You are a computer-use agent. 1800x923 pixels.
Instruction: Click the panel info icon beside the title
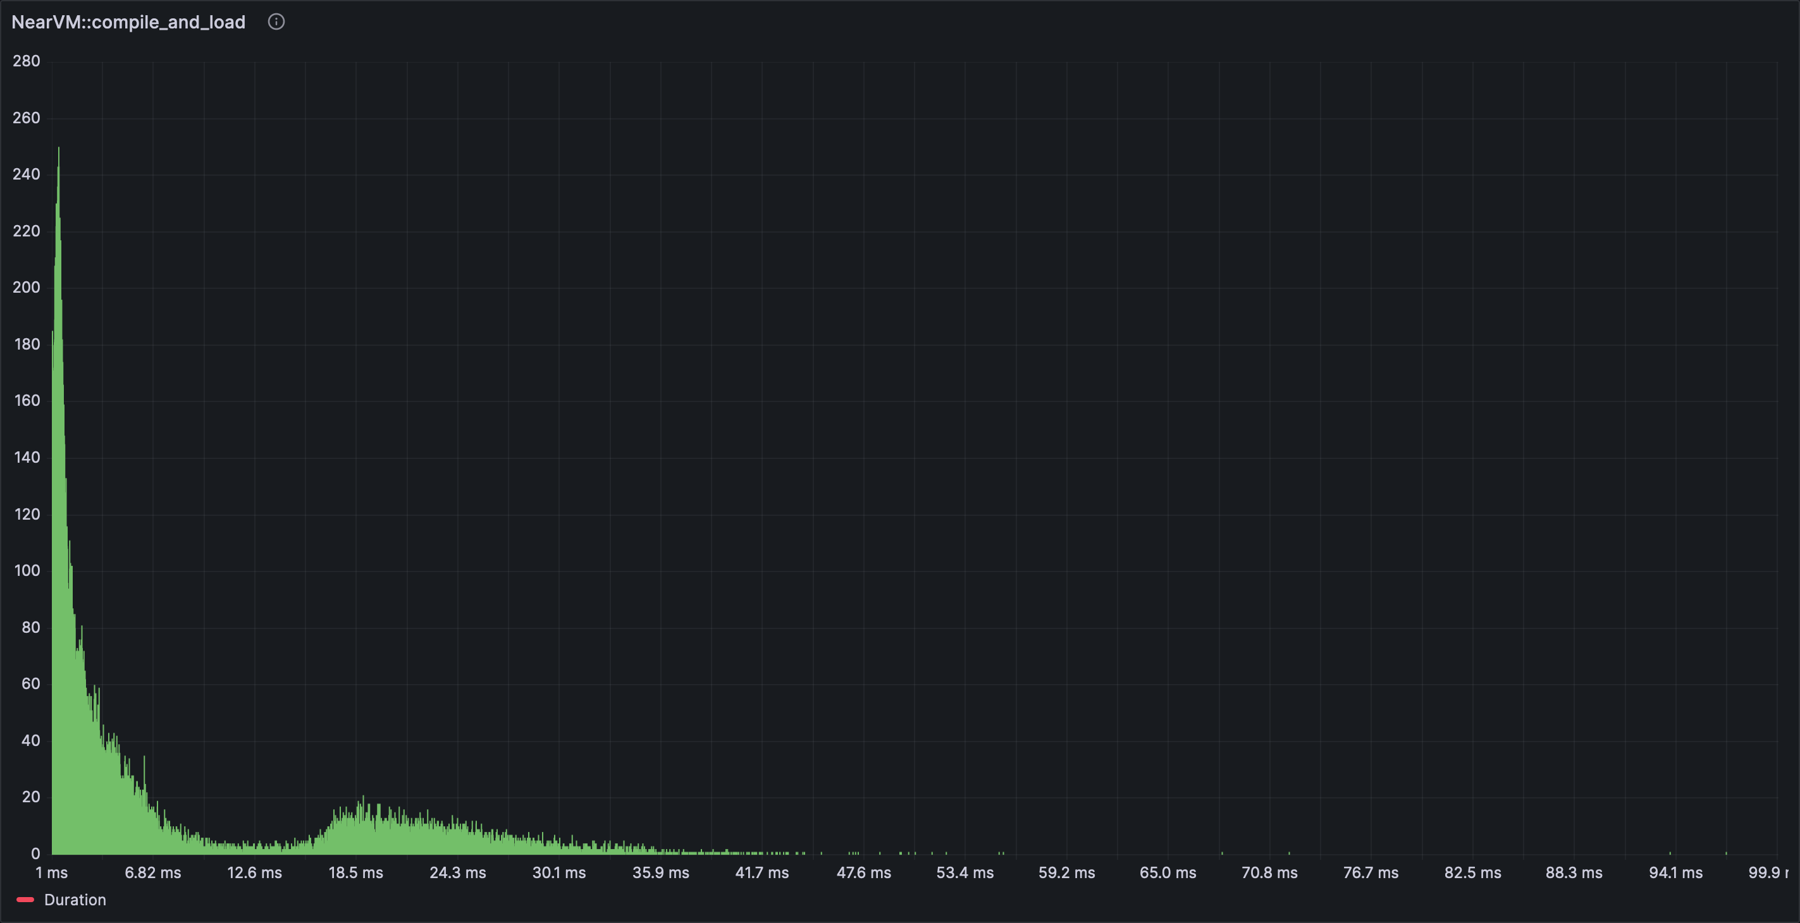(276, 21)
